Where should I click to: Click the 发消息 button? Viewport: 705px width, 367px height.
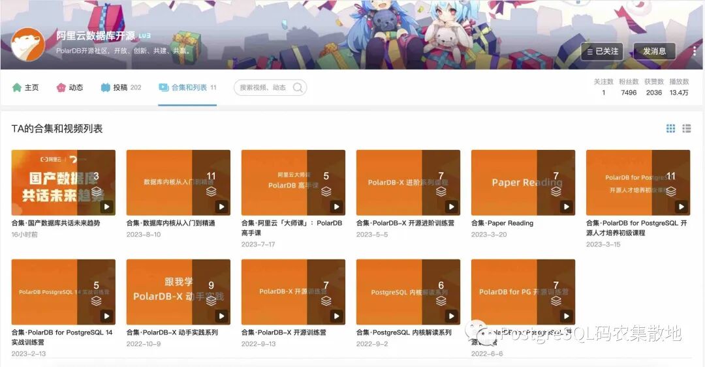click(x=655, y=51)
